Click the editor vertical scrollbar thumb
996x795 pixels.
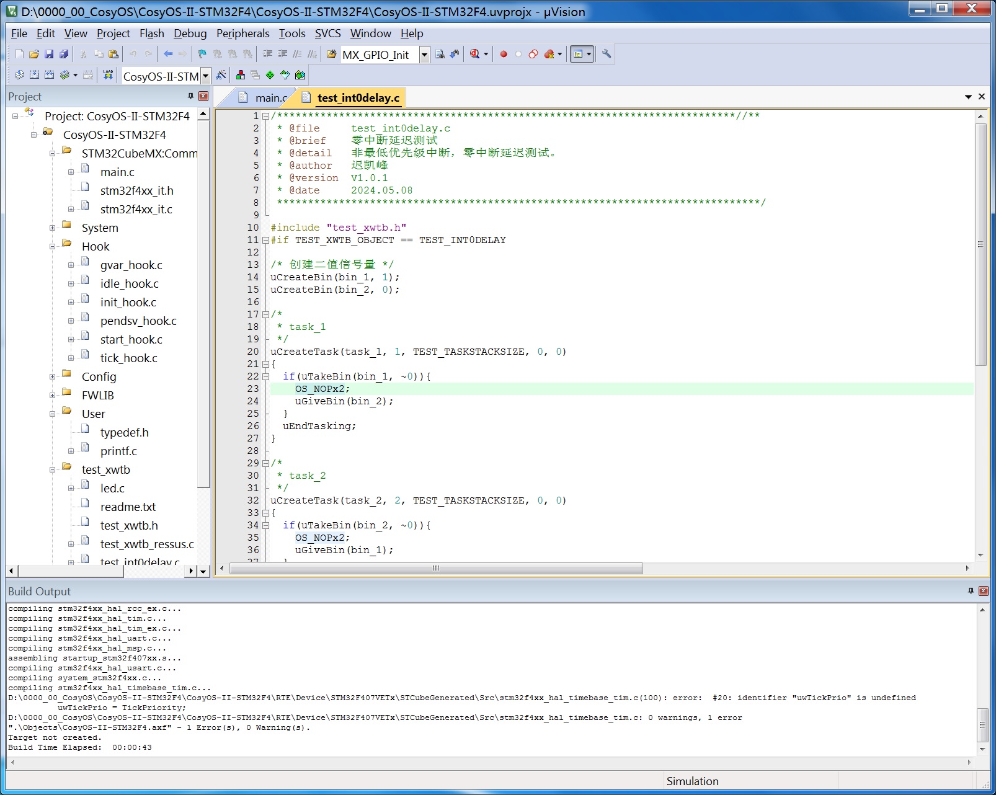click(x=980, y=244)
